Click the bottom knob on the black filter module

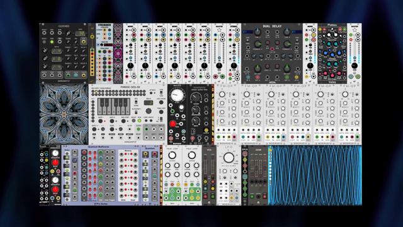(x=196, y=121)
